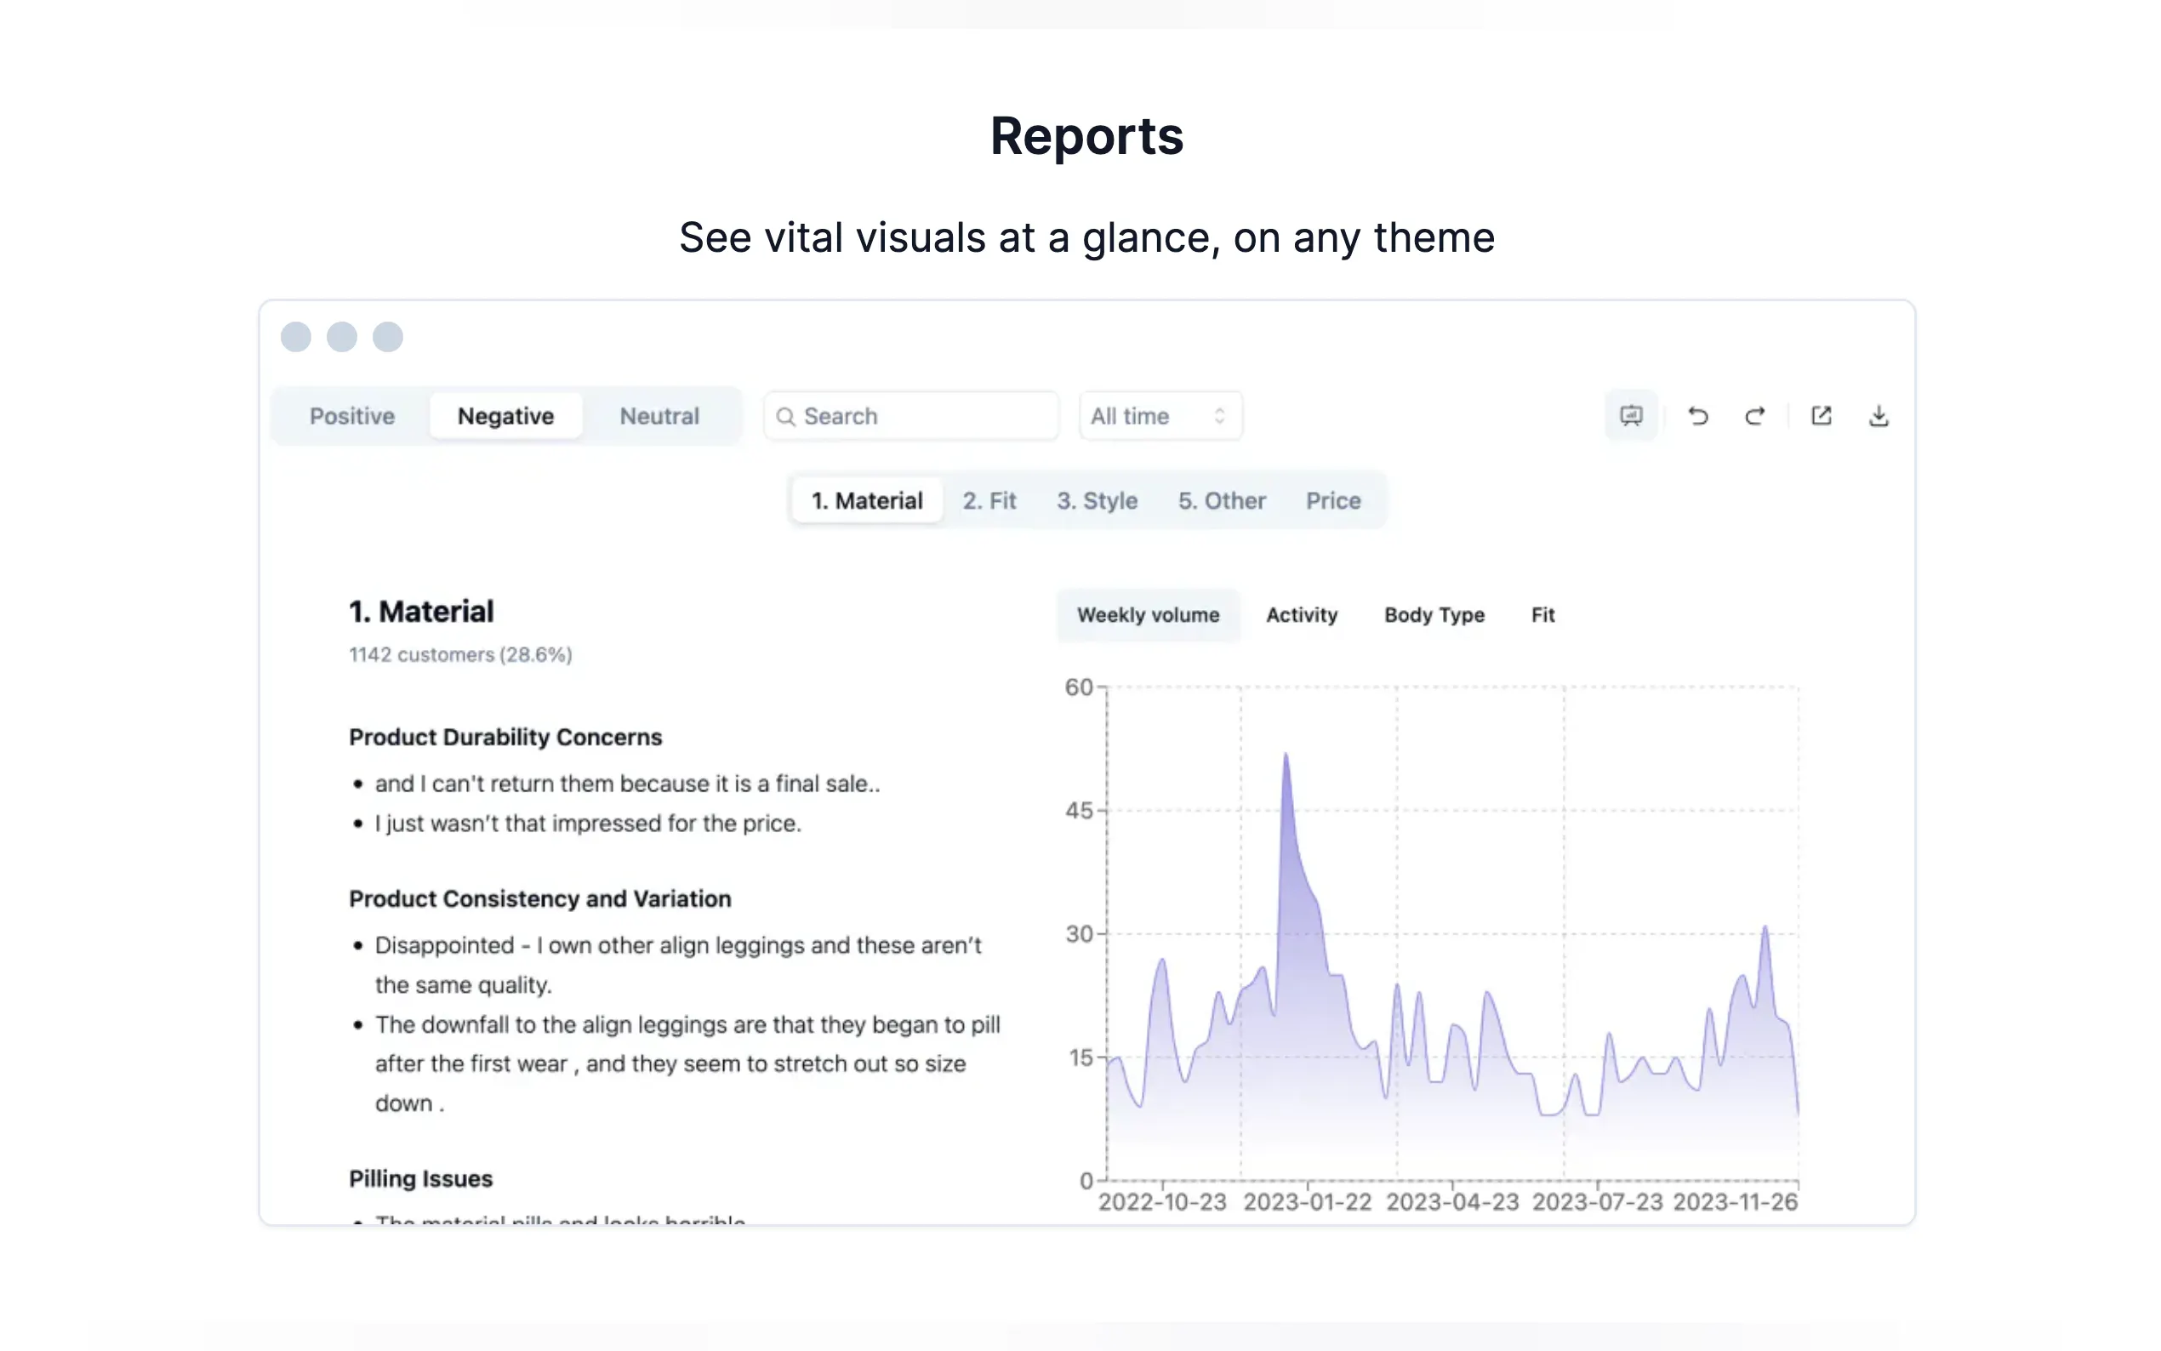
Task: Open the 2. Fit theme tab
Action: (x=989, y=500)
